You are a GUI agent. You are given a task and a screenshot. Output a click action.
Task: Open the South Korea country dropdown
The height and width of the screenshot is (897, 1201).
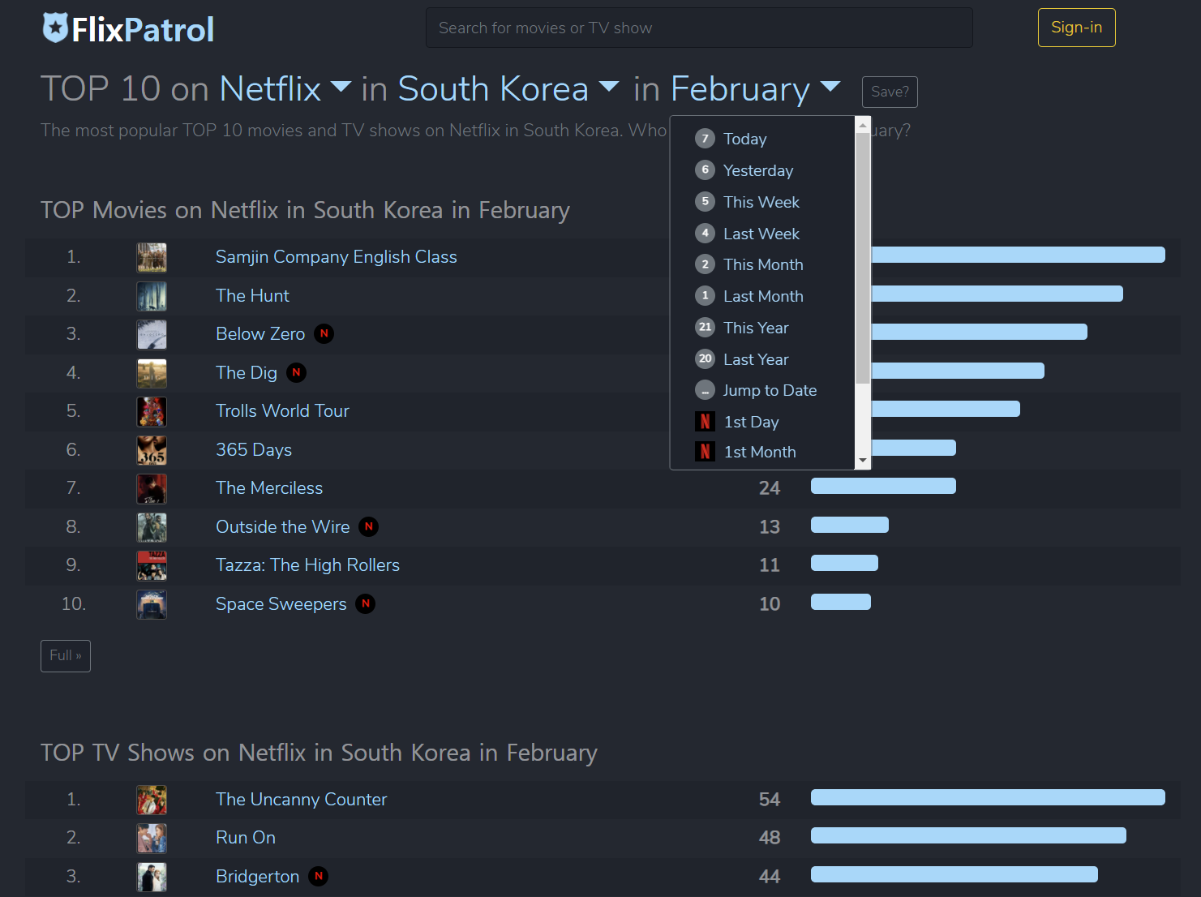508,88
